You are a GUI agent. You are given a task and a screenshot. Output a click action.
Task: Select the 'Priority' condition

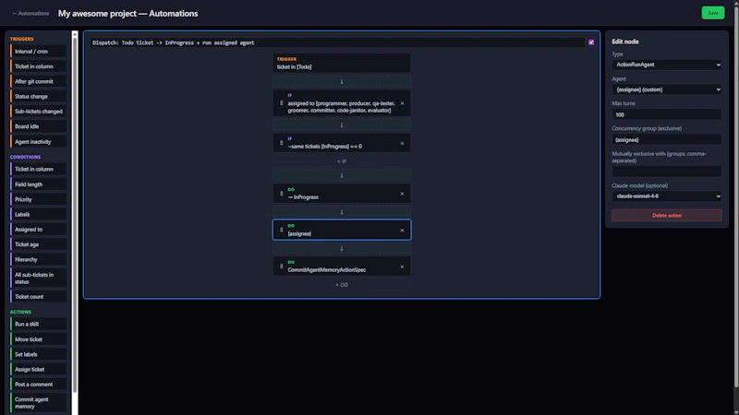pyautogui.click(x=38, y=199)
